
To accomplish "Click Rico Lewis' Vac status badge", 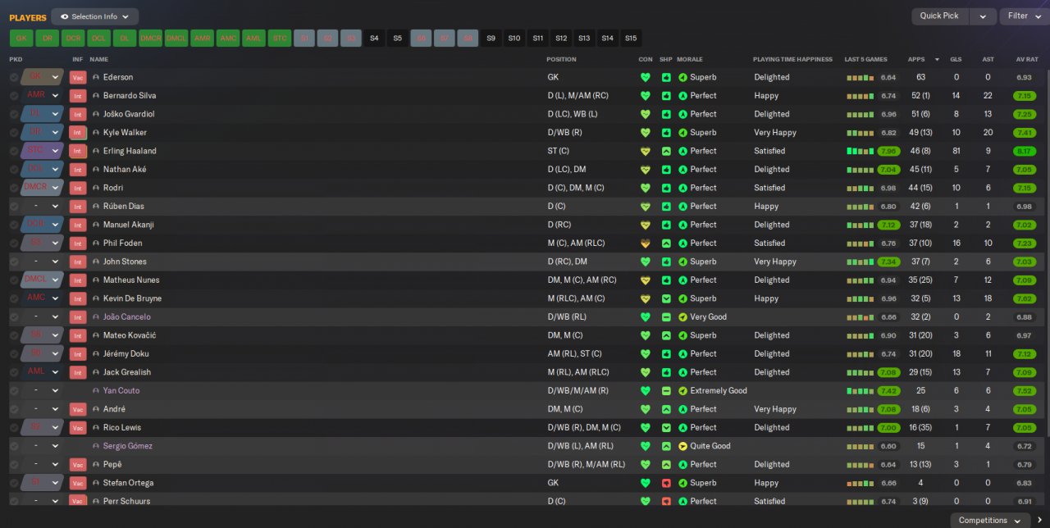I will (78, 428).
